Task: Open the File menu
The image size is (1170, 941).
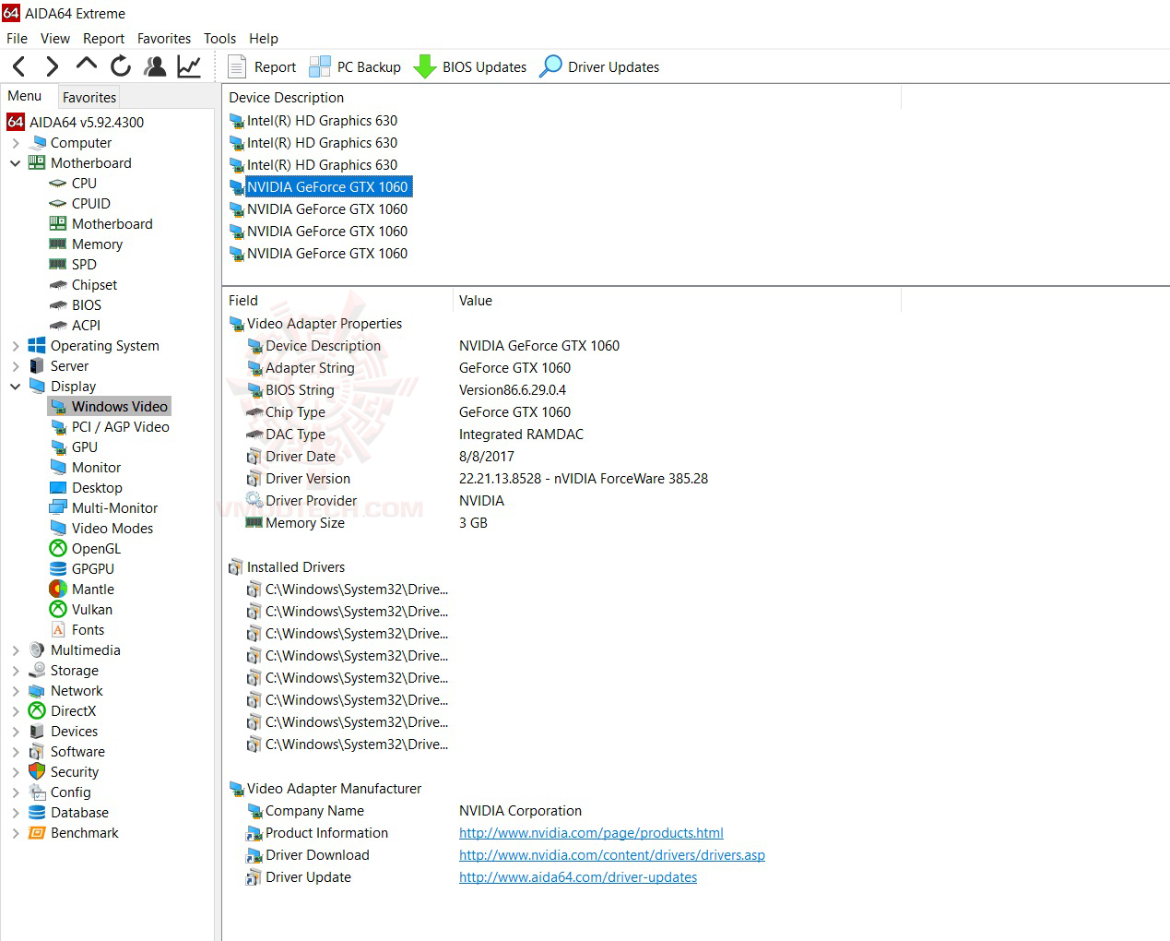Action: click(x=17, y=39)
